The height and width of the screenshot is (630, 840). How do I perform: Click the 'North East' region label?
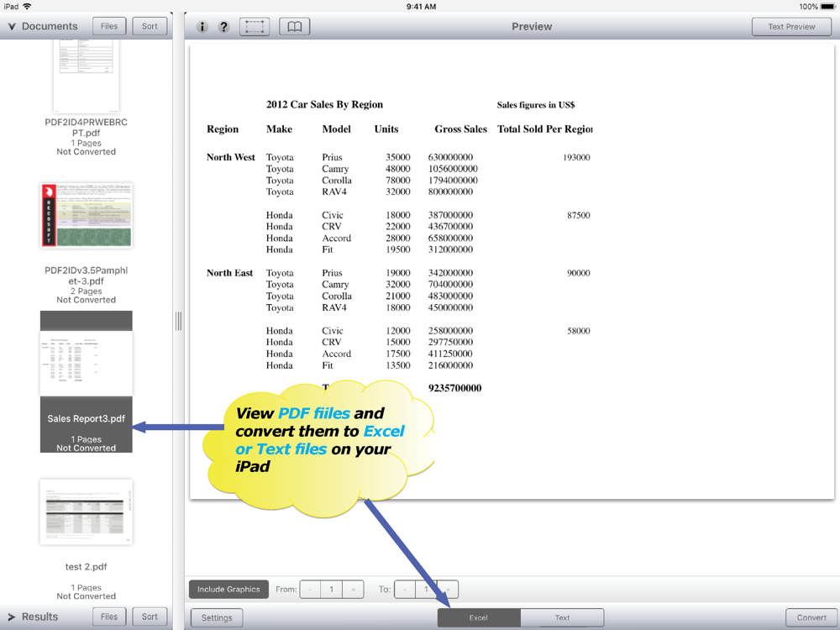pos(230,273)
